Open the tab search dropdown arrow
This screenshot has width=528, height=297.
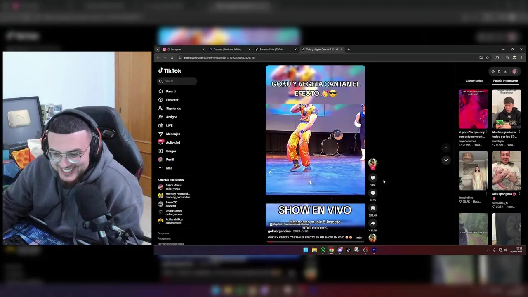pos(157,49)
